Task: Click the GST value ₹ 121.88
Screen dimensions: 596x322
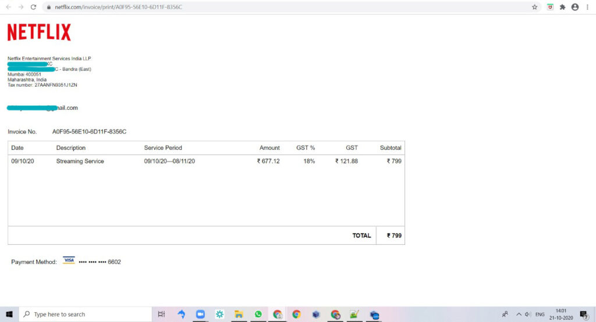Action: 346,161
